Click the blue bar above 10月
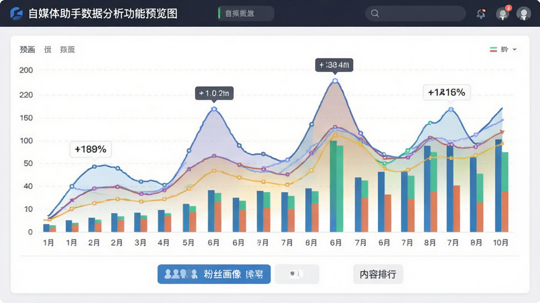 498,186
